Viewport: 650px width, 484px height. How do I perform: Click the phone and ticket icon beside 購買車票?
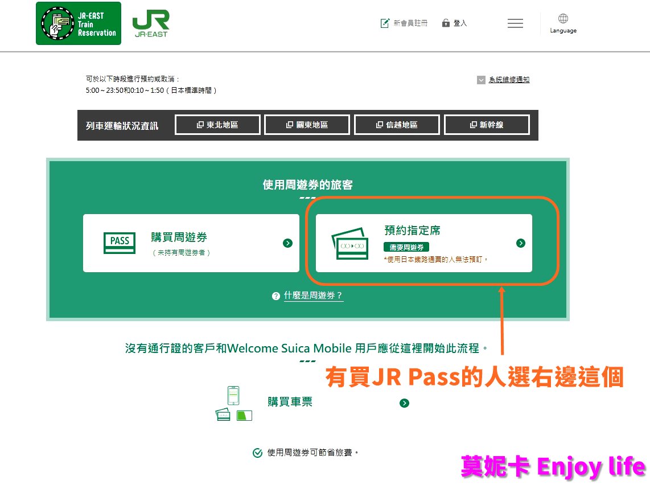click(234, 404)
